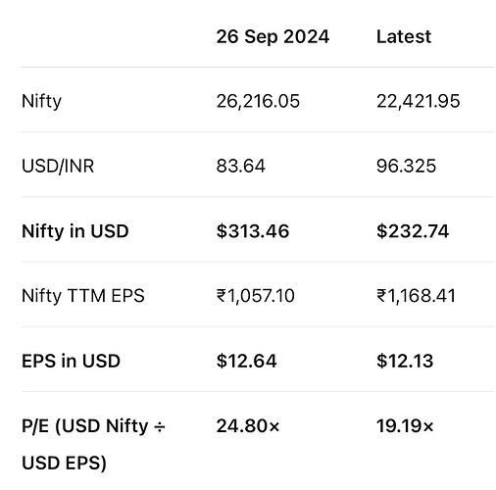Click the $12.64 EPS cell

click(x=246, y=361)
